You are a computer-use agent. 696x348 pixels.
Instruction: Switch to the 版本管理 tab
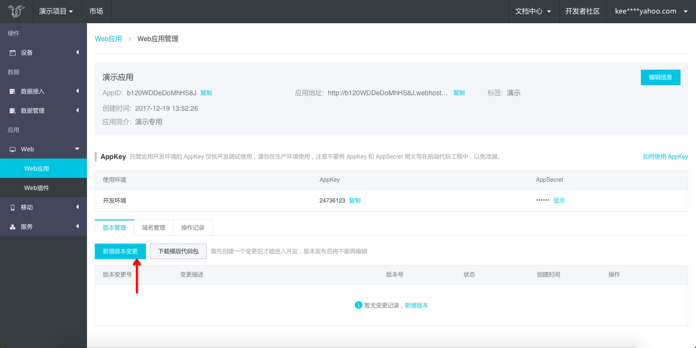[x=115, y=228]
